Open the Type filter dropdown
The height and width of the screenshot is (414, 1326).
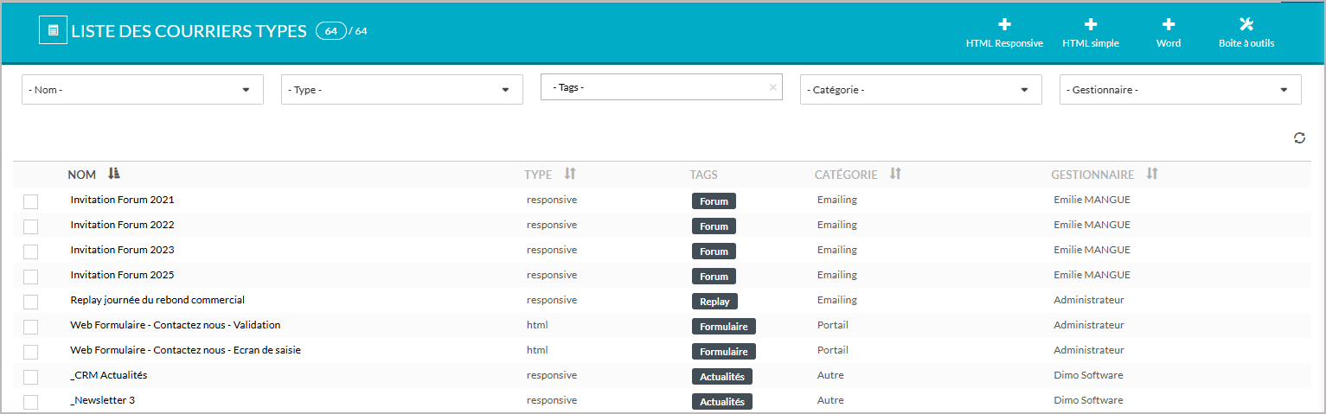point(505,90)
